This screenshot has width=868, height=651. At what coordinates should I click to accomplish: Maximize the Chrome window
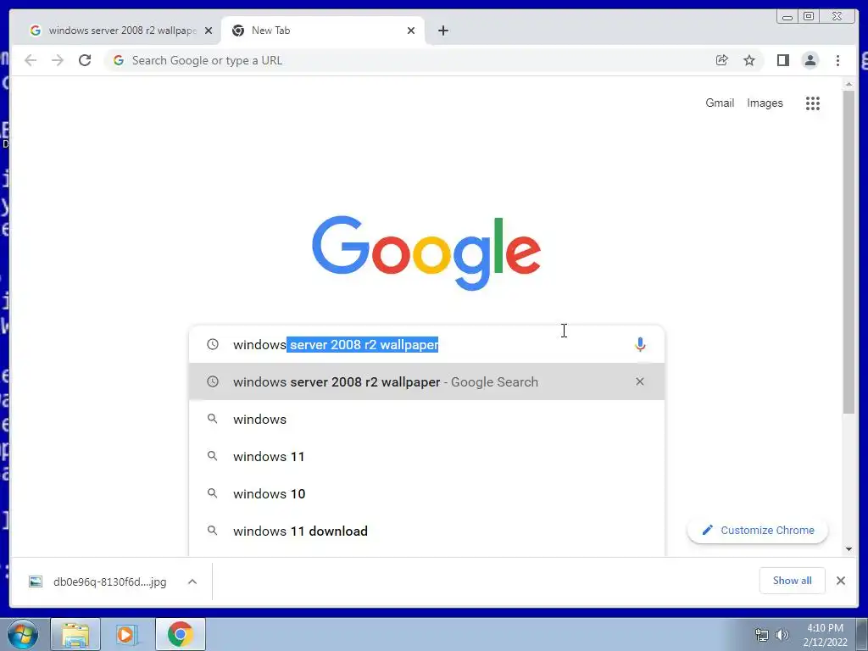coord(809,16)
